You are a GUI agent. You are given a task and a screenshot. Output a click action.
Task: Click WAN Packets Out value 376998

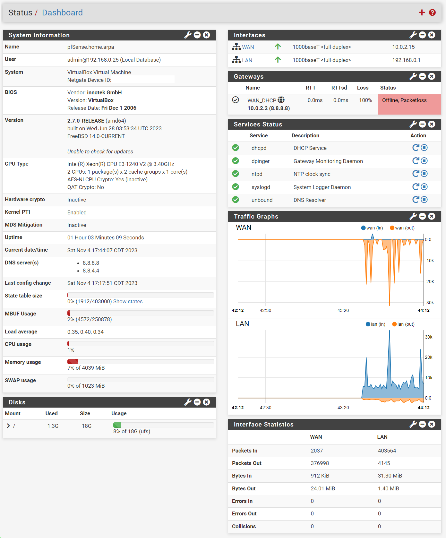[x=320, y=463]
